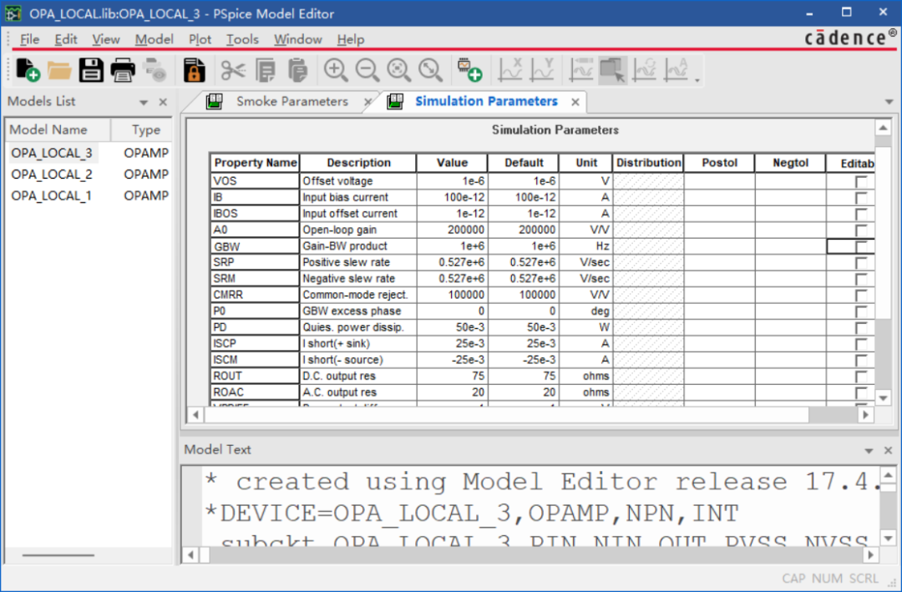Click the plot icon marked with A

click(676, 70)
